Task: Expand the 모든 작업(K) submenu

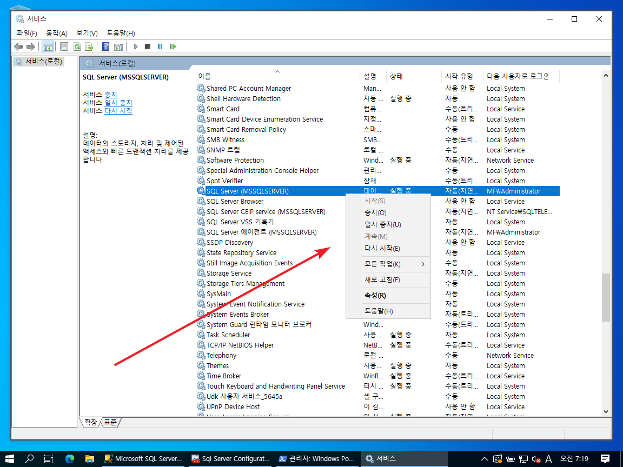Action: click(x=388, y=264)
